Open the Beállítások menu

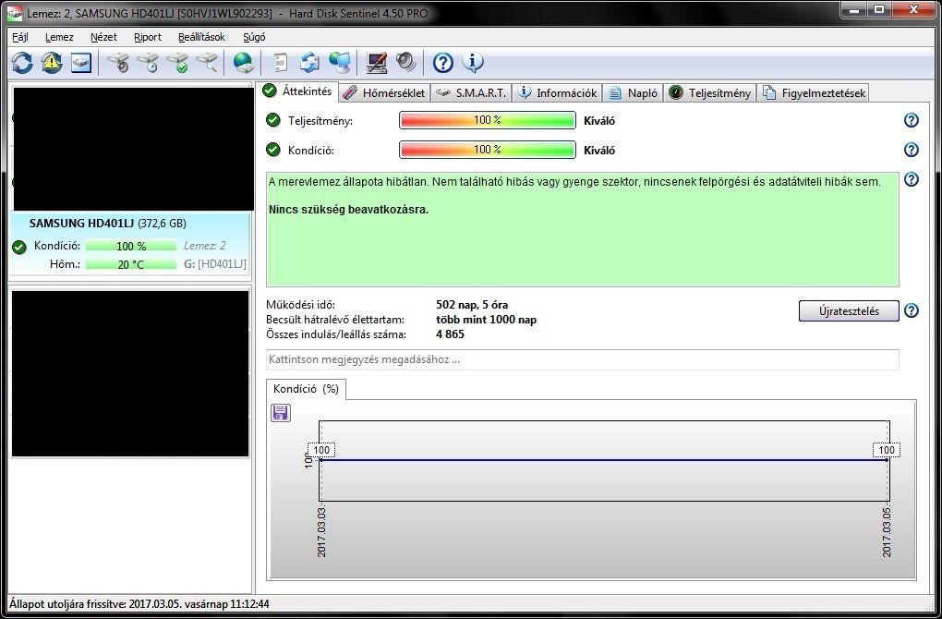point(202,37)
